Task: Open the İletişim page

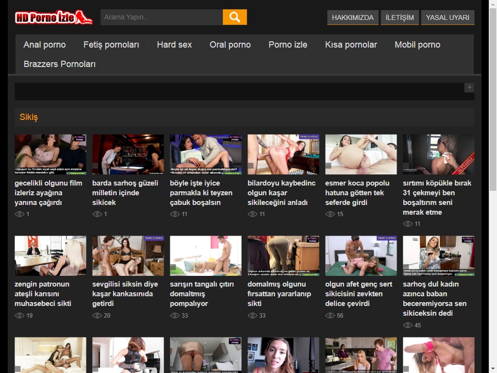Action: (x=399, y=17)
